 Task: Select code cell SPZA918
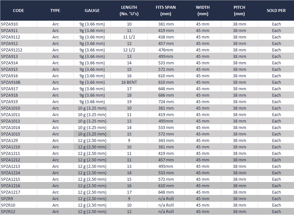pos(18,95)
